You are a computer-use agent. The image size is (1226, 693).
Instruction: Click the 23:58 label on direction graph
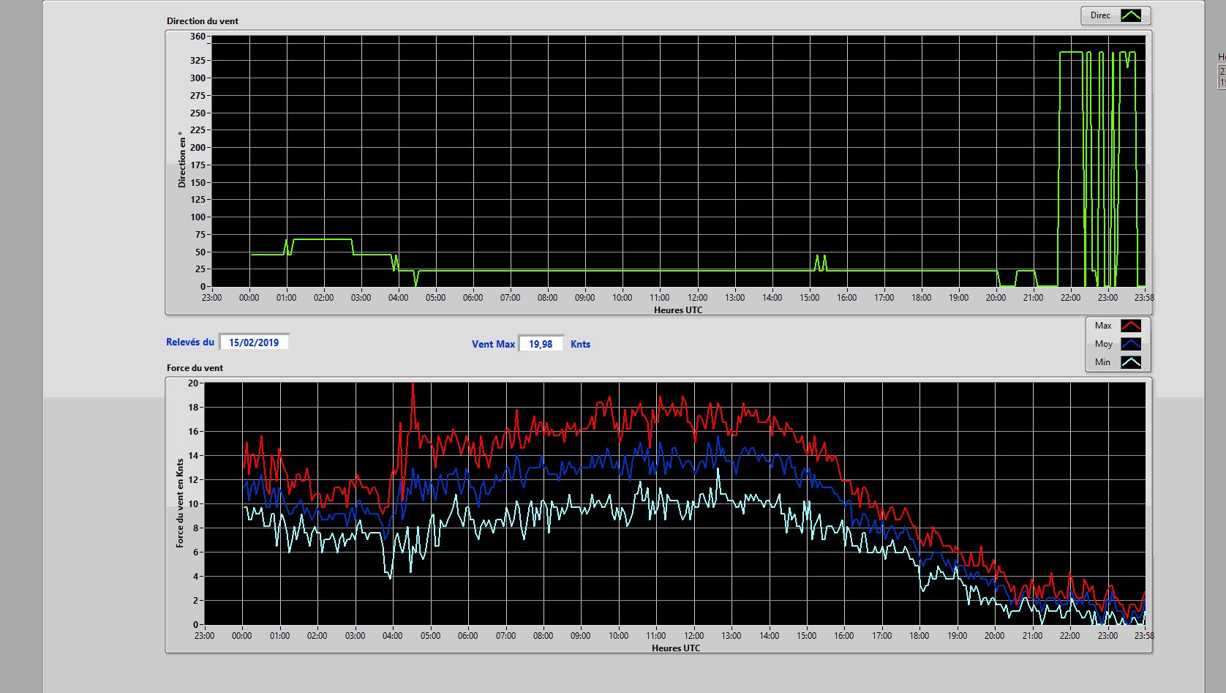pyautogui.click(x=1143, y=298)
